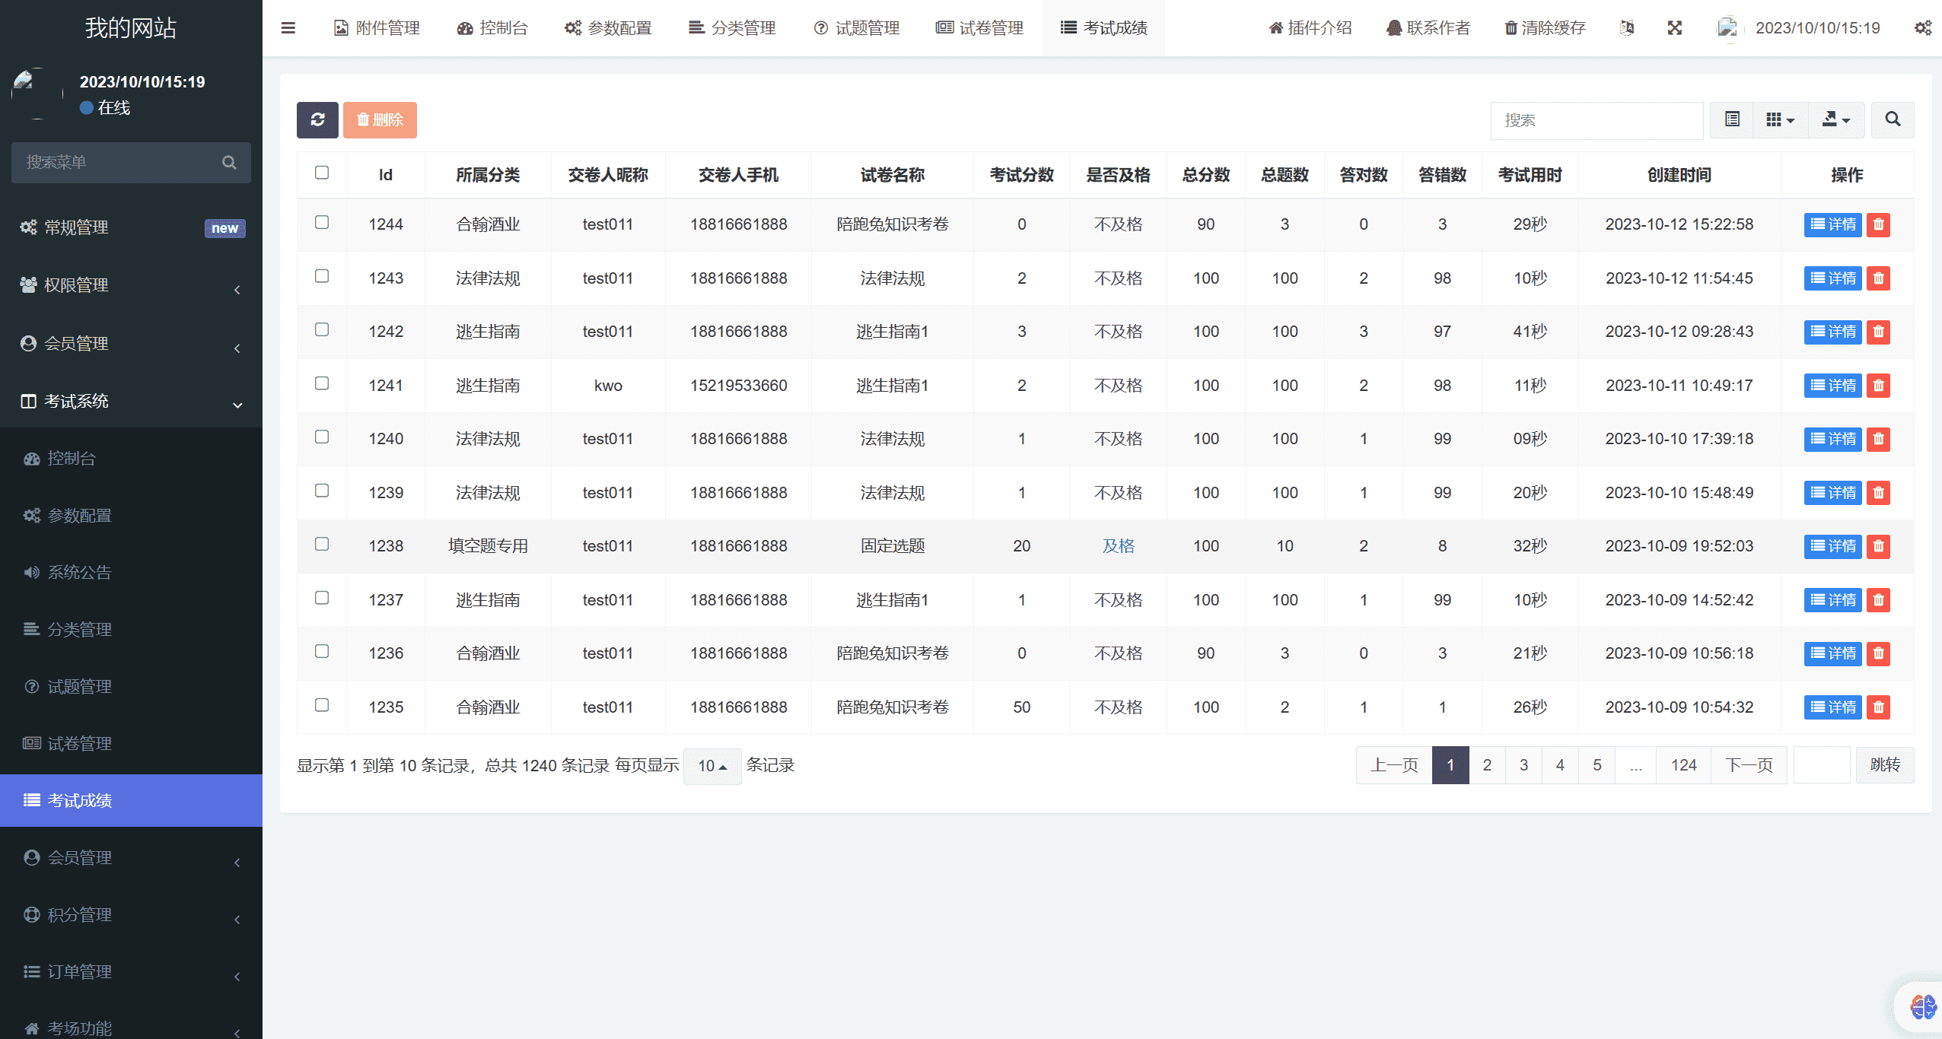
Task: Click inside the 搜索 search input field
Action: (1596, 119)
